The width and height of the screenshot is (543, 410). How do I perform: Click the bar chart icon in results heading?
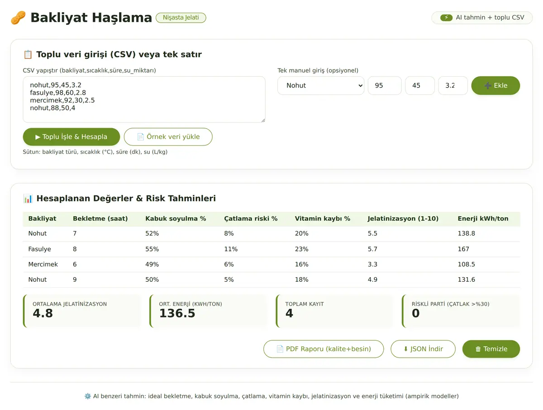pyautogui.click(x=28, y=199)
